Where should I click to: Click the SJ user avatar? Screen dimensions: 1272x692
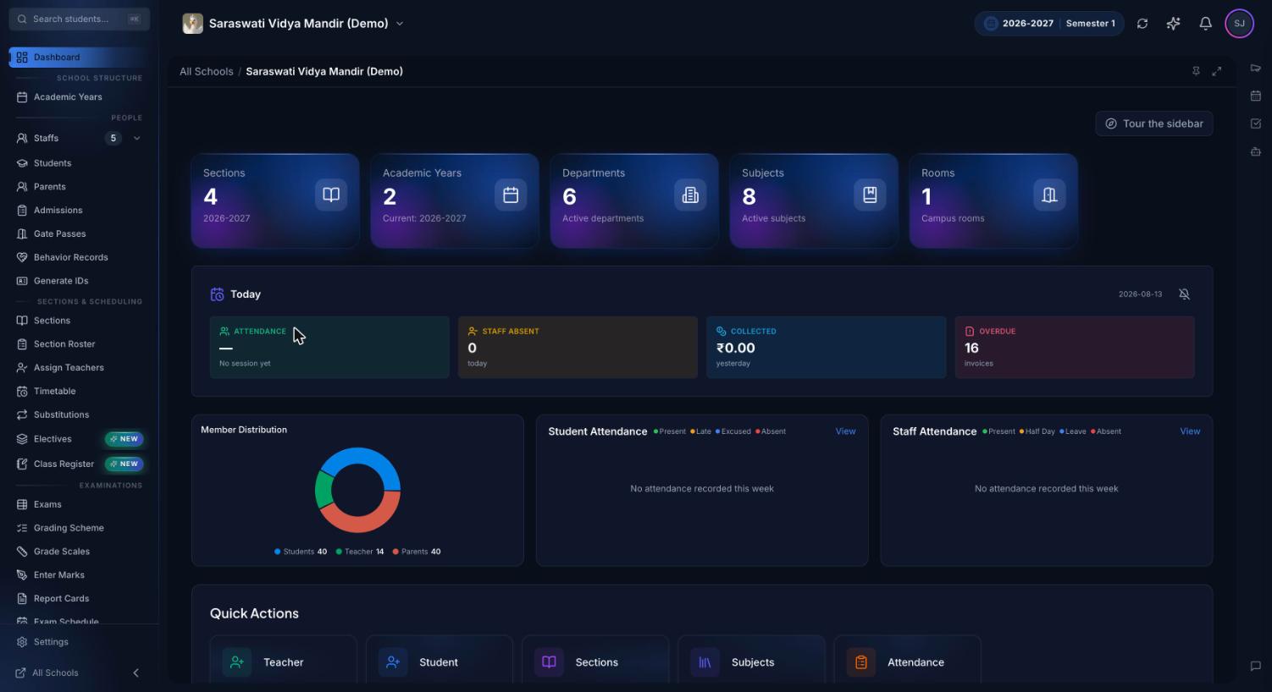pos(1239,24)
